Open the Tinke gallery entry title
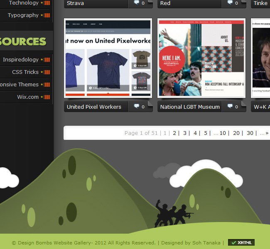 [x=260, y=3]
